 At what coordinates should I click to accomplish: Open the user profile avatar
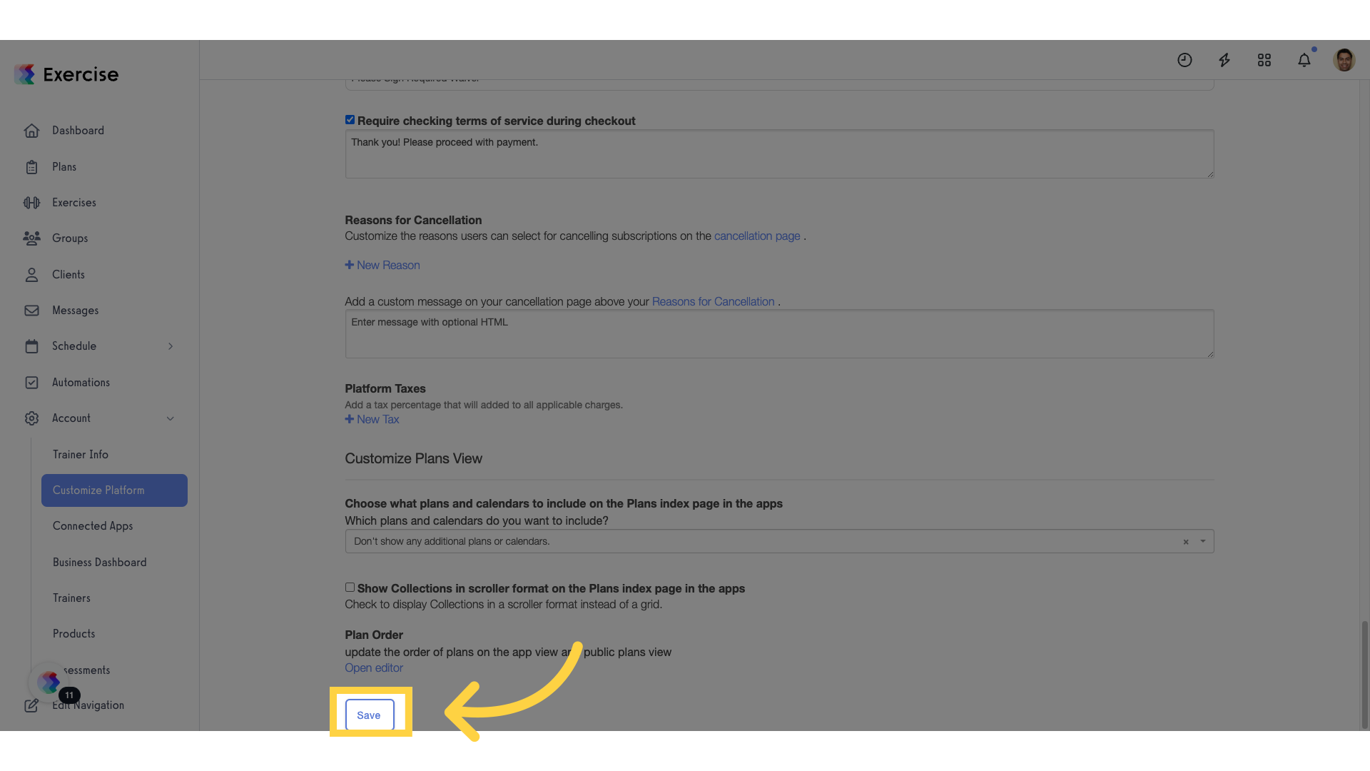click(1344, 60)
